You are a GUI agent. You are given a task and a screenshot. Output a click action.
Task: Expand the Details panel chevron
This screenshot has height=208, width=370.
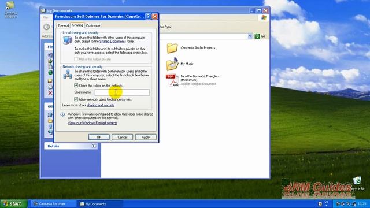tap(94, 146)
